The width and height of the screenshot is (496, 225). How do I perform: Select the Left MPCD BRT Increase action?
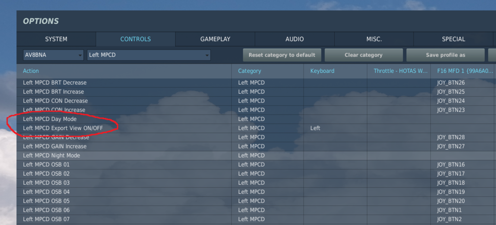point(124,92)
